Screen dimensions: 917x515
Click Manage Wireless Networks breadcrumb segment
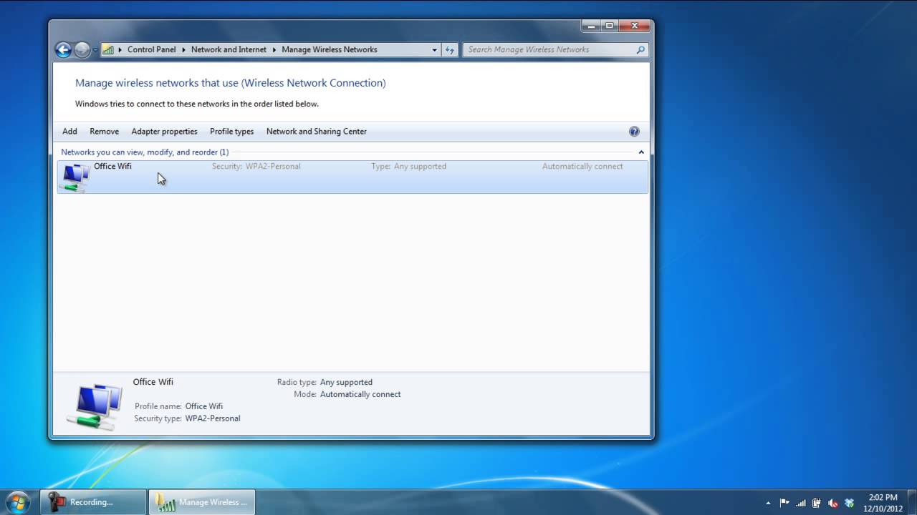click(x=330, y=49)
